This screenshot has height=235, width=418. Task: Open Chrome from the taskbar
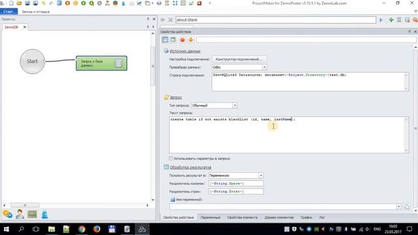point(82,229)
